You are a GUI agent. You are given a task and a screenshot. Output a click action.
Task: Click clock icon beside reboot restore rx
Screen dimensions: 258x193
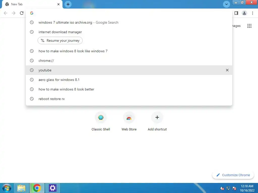pos(32,99)
